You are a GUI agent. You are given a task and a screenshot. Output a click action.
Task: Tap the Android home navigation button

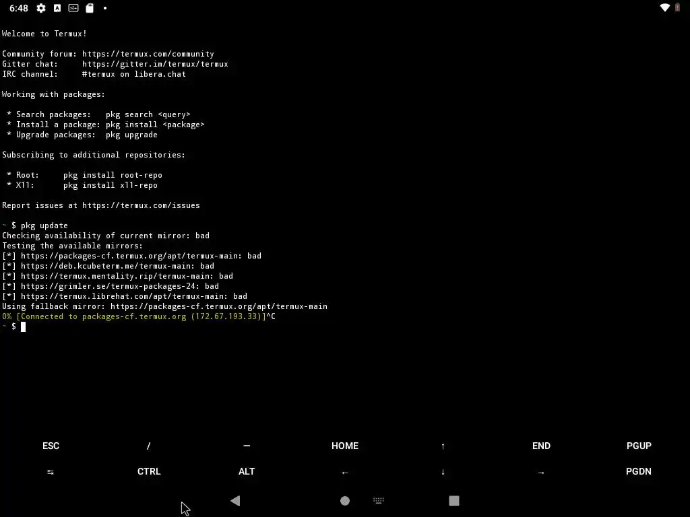pos(345,501)
